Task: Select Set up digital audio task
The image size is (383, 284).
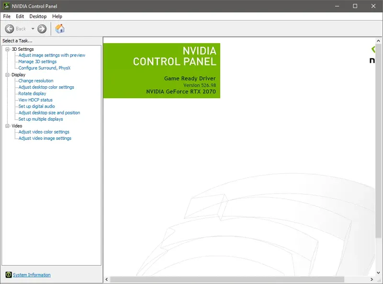Action: 37,106
